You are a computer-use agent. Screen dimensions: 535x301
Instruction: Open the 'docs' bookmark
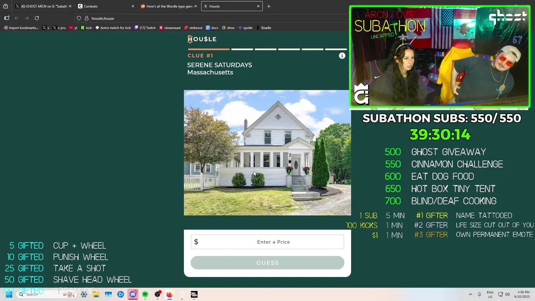point(212,28)
